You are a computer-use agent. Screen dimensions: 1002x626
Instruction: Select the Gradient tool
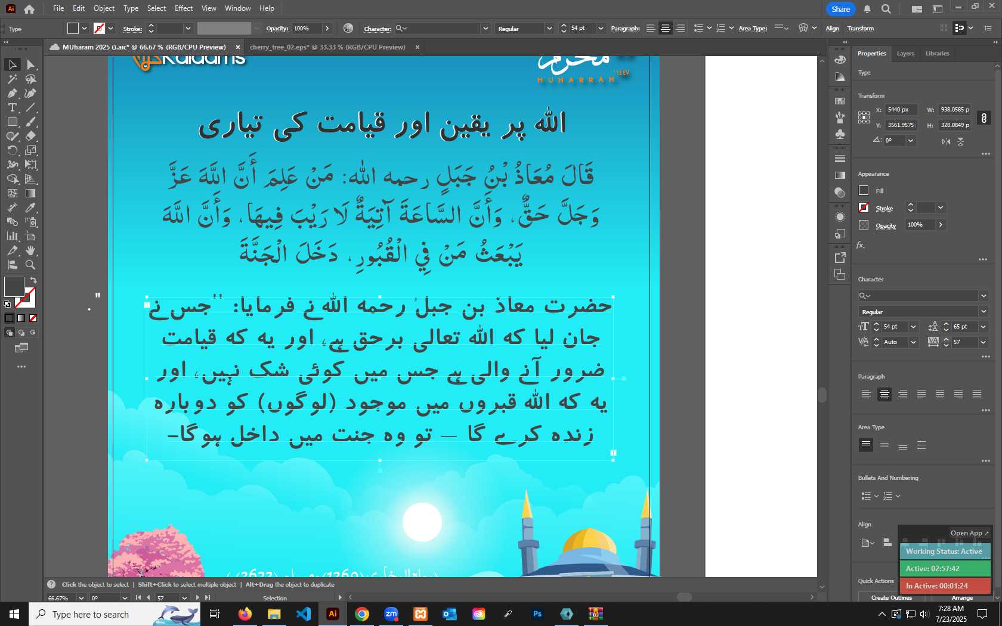pos(31,193)
